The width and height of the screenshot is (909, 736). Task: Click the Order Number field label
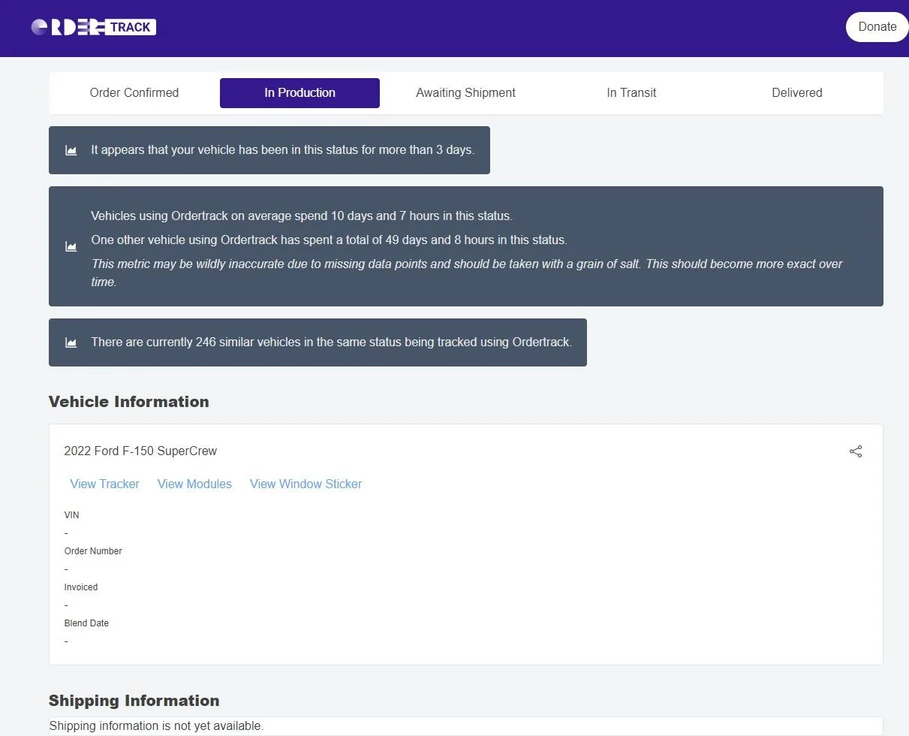pyautogui.click(x=93, y=551)
